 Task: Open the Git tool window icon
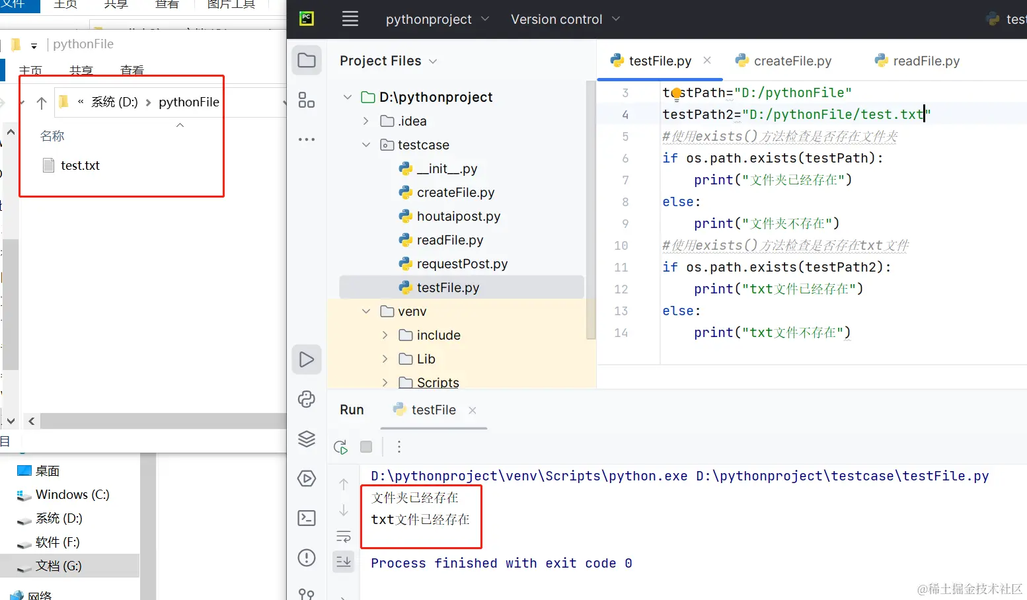pos(307,594)
